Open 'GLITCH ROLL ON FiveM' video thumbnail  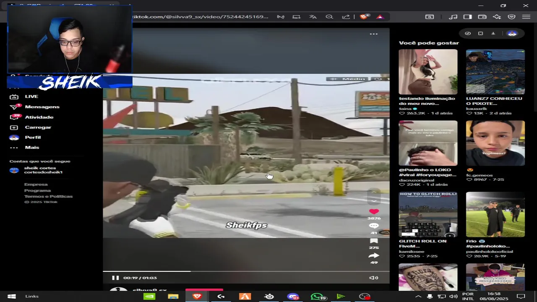tap(428, 214)
